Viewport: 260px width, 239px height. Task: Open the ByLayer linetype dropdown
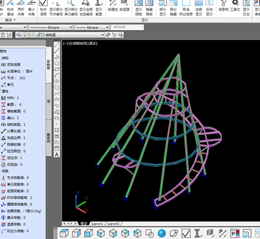click(x=51, y=27)
